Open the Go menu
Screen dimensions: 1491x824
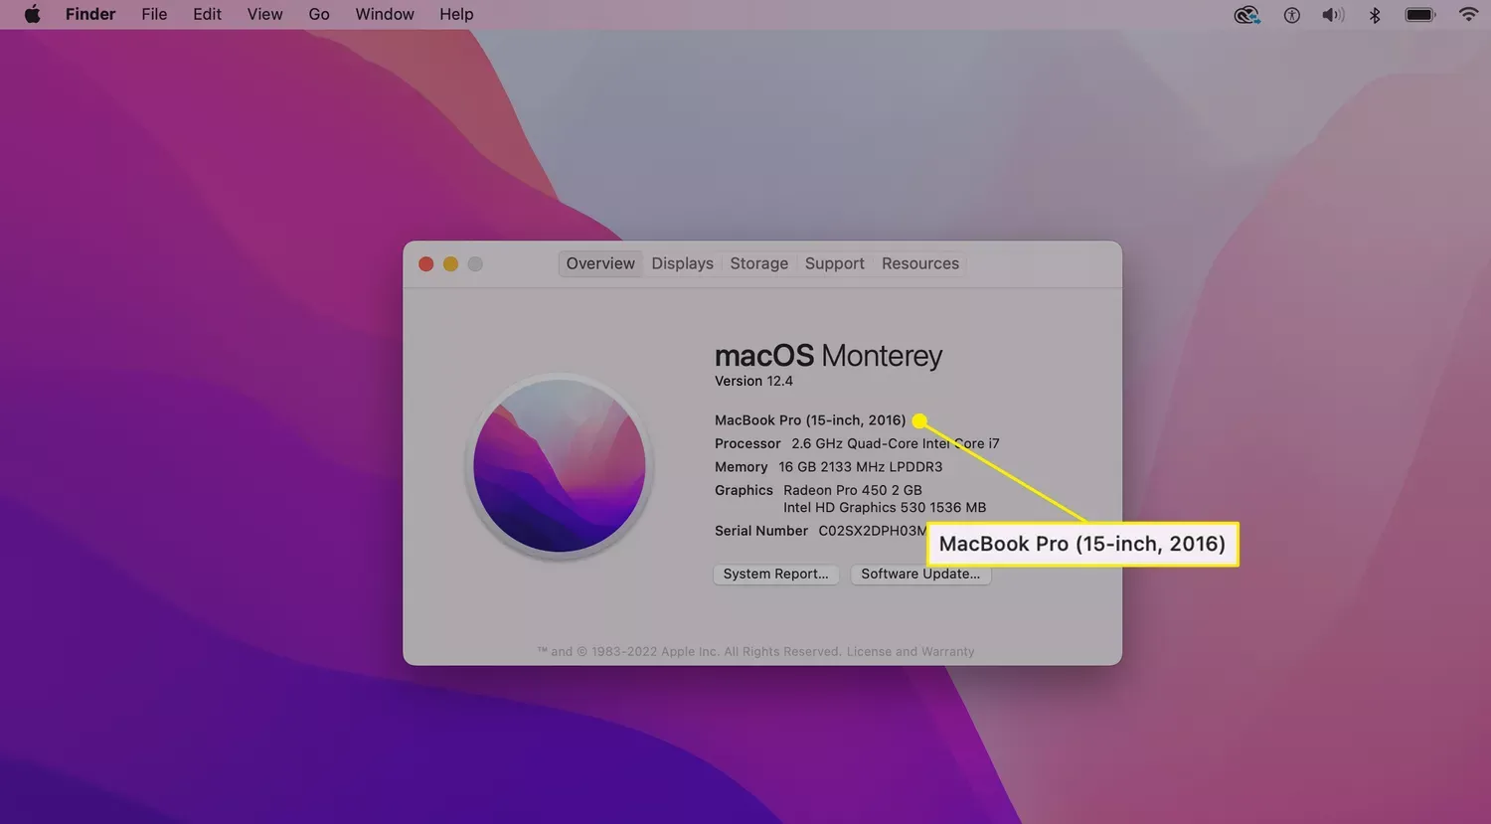pos(318,14)
